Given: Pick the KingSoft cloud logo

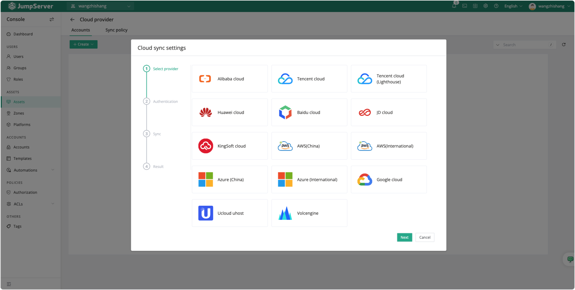Looking at the screenshot, I should (x=206, y=146).
